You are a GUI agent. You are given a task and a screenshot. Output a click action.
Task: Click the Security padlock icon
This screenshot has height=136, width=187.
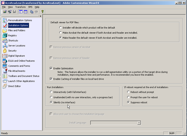click(x=5, y=51)
